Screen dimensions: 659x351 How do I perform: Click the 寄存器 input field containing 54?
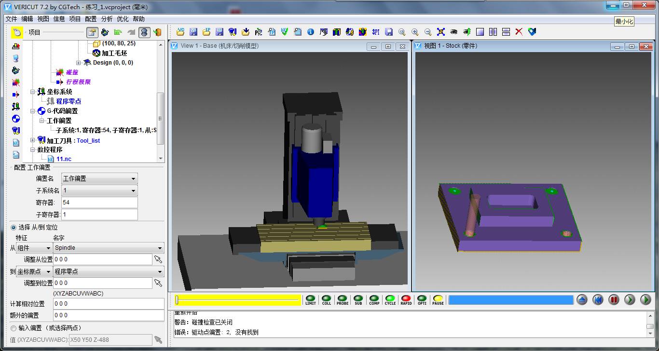[x=99, y=202]
